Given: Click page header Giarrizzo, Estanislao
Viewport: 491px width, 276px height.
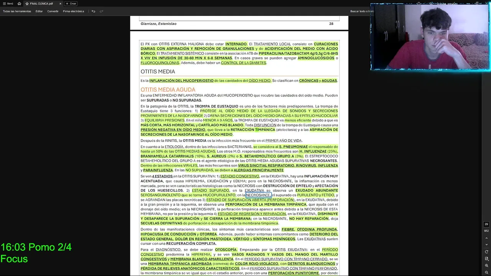Looking at the screenshot, I should (158, 24).
